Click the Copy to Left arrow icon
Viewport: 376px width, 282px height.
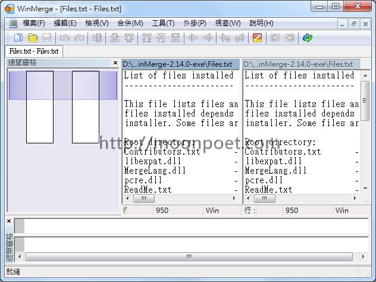[208, 38]
